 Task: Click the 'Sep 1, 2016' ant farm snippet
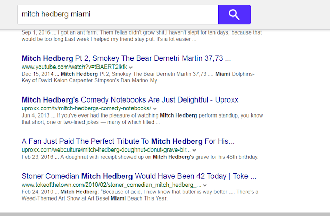(x=142, y=36)
